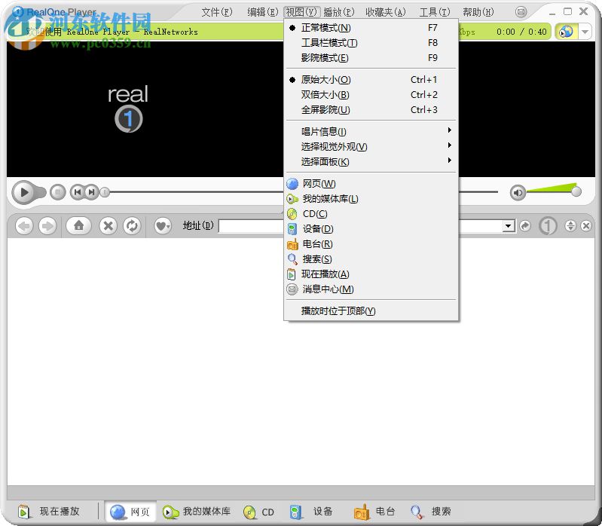Expand Choose Visualization (选择视觉外观) submenu
This screenshot has height=526, width=602.
[x=371, y=146]
